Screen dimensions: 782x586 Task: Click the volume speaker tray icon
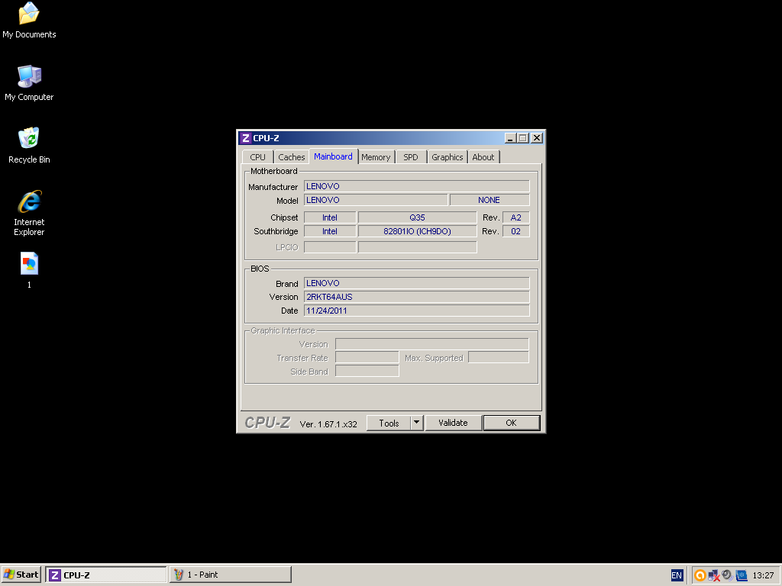coord(727,575)
